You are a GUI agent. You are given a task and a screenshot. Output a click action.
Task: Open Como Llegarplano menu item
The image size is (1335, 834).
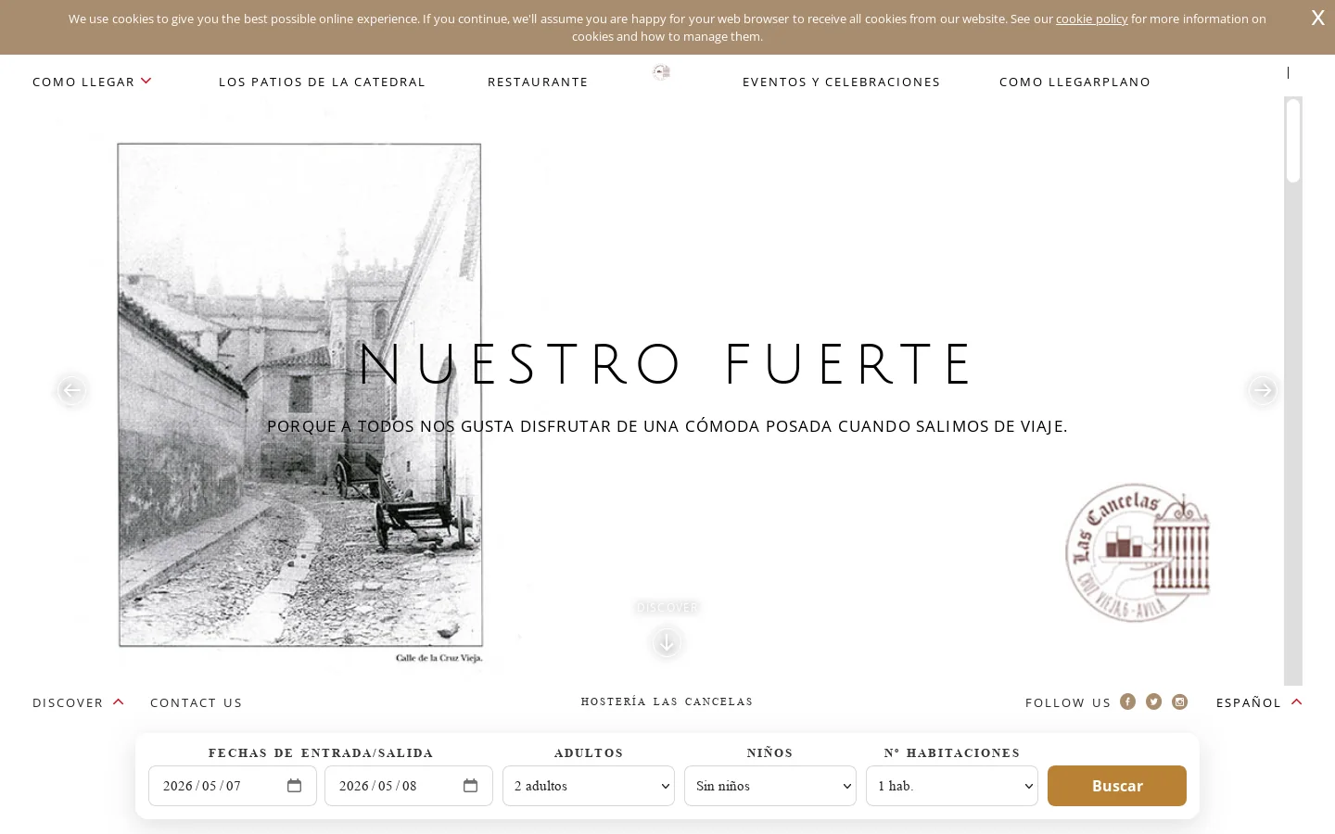pos(1074,82)
